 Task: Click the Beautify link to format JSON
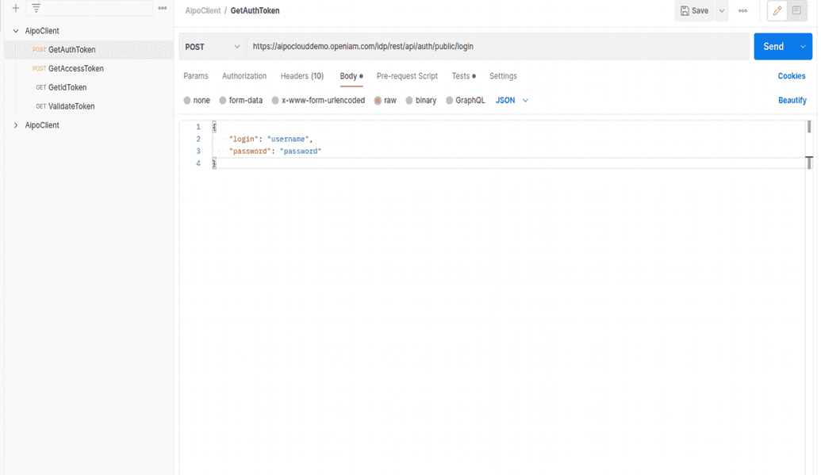coord(792,100)
